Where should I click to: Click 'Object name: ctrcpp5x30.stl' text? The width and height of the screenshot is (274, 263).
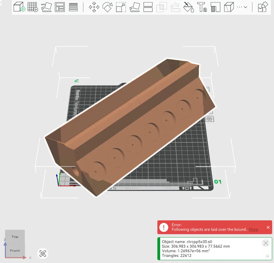187,242
